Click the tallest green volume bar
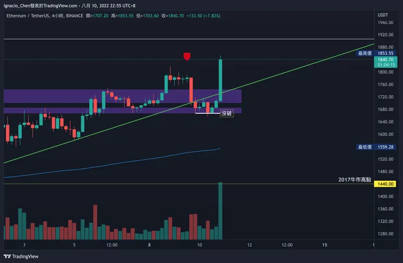 pyautogui.click(x=220, y=211)
